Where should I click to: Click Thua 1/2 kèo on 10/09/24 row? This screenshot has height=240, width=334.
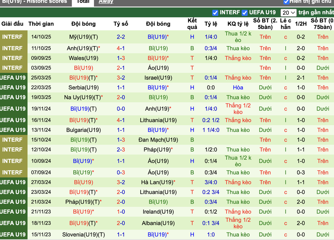pyautogui.click(x=238, y=161)
